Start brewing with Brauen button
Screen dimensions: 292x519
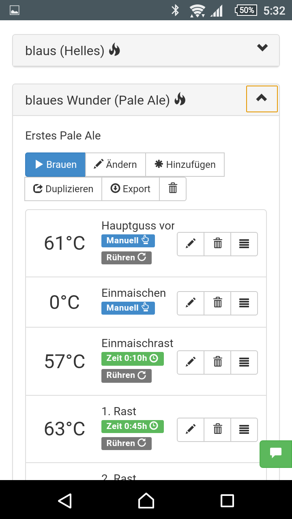(x=55, y=165)
